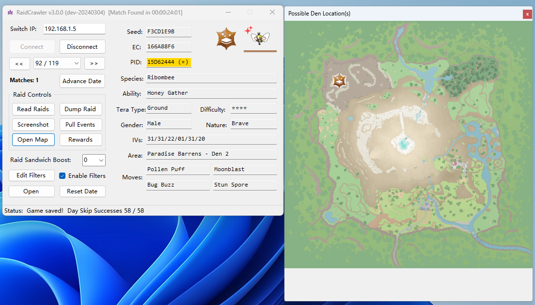Screen dimensions: 535x305
Task: Close the RaidCrawler window
Action: (x=272, y=12)
